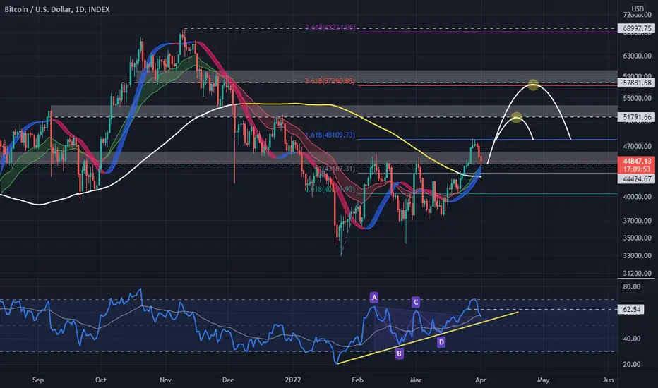Click the Dec date on time axis
This screenshot has height=388, width=658.
click(228, 380)
